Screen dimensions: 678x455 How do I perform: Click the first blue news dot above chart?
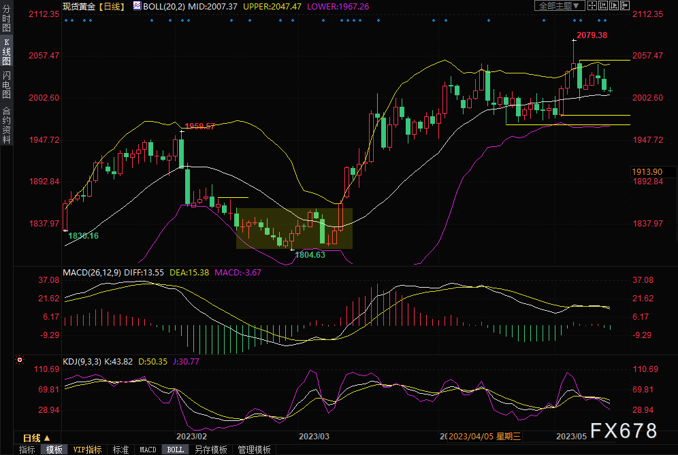pyautogui.click(x=65, y=20)
